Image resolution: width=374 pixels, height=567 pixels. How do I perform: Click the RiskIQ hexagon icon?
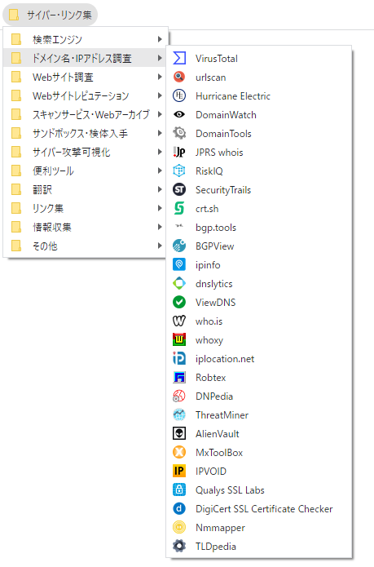click(179, 171)
